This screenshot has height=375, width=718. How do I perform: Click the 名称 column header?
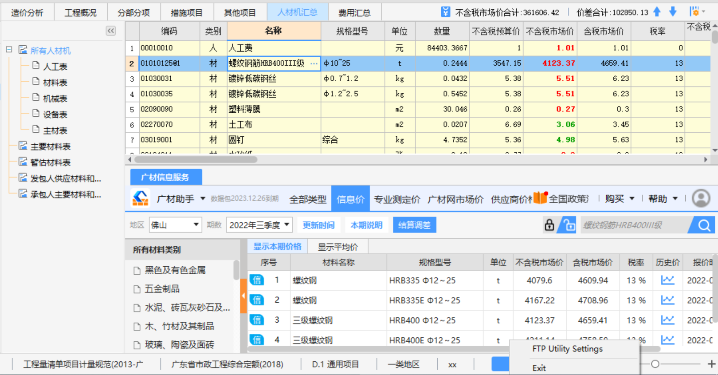click(x=274, y=31)
